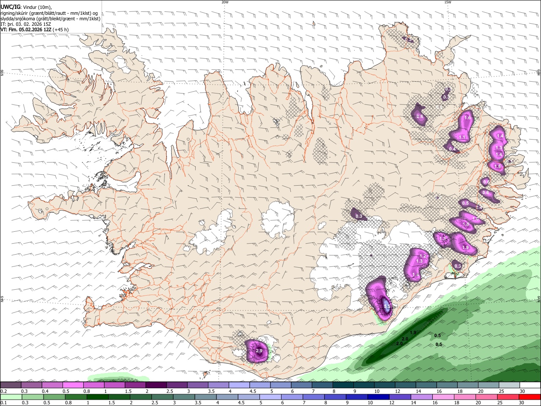Select the 25 pale grey swatch in the upper scale
The image size is (541, 406).
(x=508, y=385)
